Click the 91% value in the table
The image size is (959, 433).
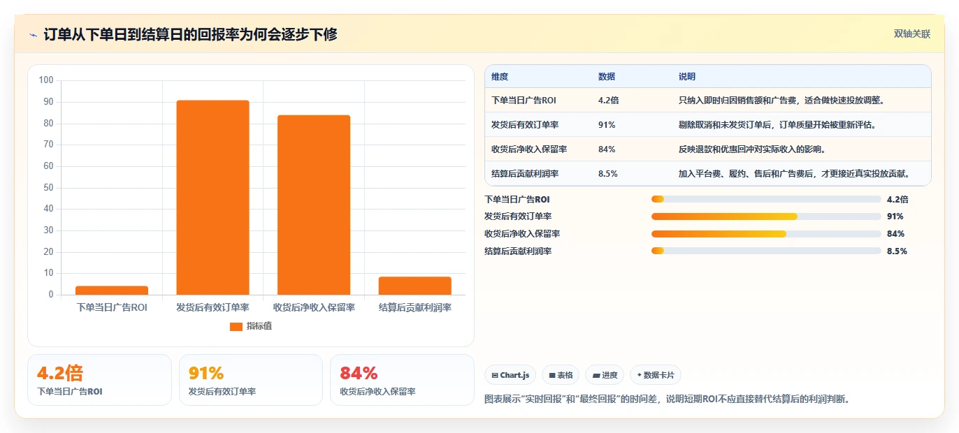[x=607, y=125]
